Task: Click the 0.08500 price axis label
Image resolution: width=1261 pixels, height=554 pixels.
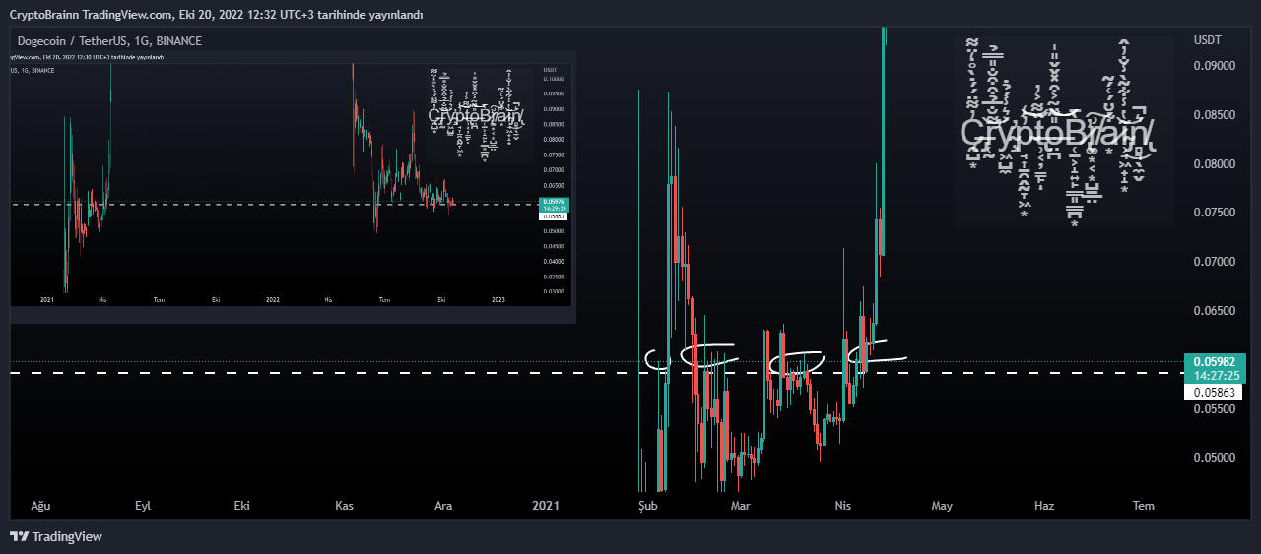Action: 1213,115
